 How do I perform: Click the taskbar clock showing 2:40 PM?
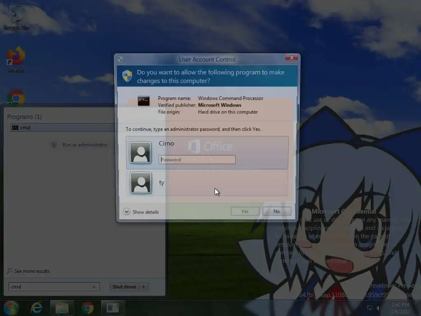pos(400,308)
